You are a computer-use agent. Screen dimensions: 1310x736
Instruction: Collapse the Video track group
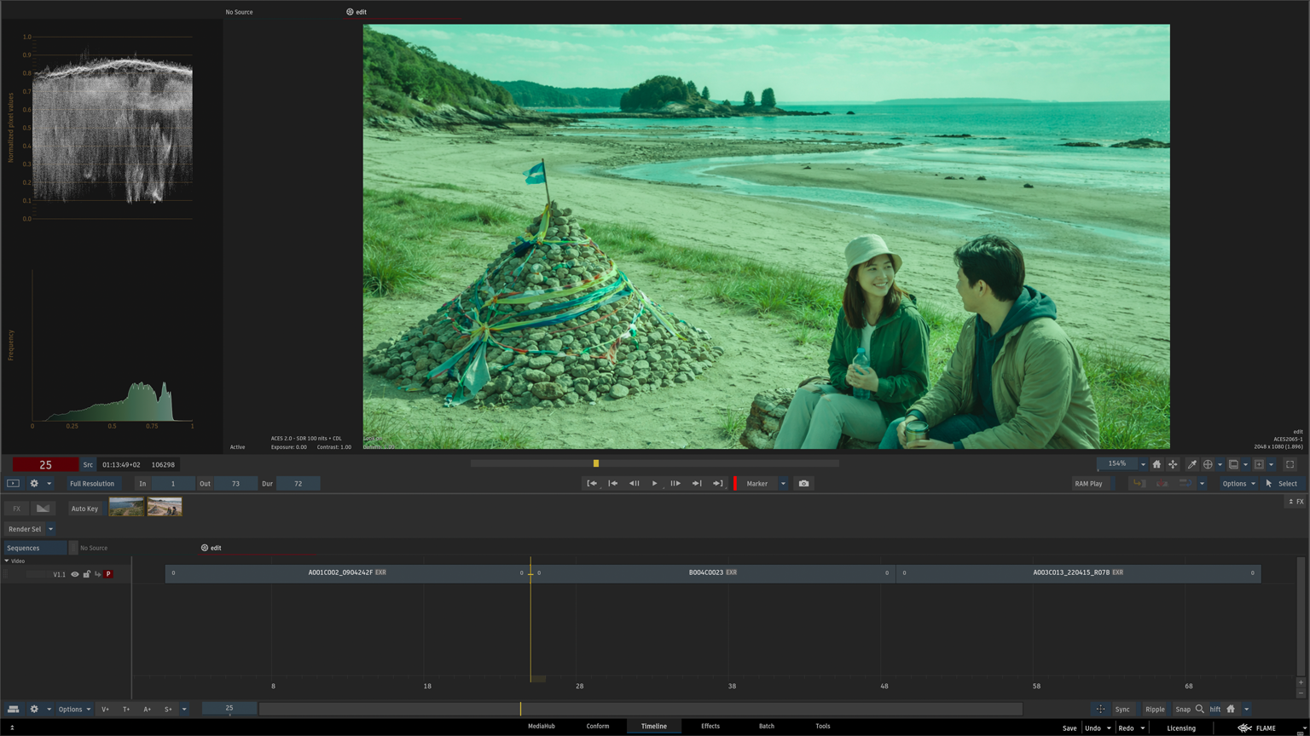(x=7, y=561)
